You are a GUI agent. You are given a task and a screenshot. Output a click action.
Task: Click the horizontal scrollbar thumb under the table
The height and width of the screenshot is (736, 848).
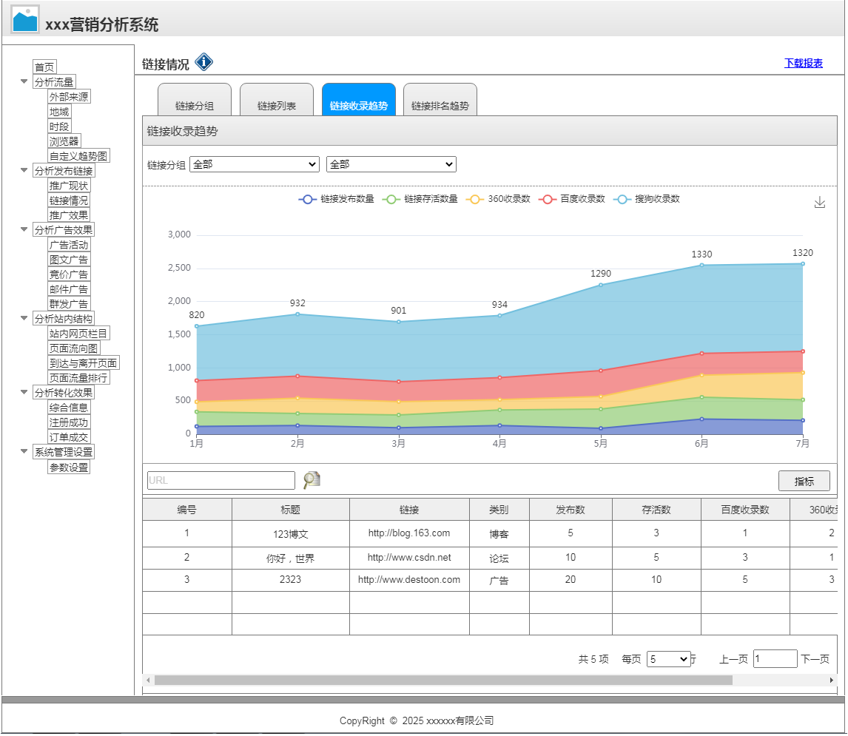(443, 681)
